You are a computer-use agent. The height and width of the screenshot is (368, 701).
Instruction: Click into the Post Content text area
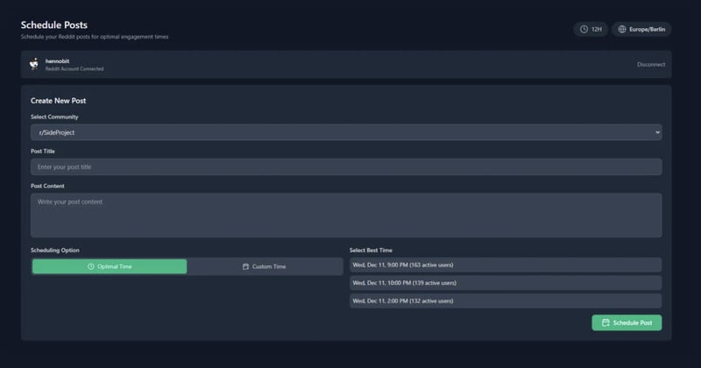pyautogui.click(x=345, y=215)
